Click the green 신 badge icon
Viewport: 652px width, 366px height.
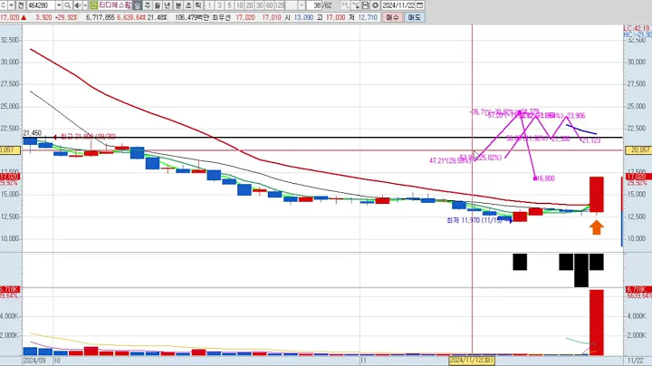tap(93, 5)
